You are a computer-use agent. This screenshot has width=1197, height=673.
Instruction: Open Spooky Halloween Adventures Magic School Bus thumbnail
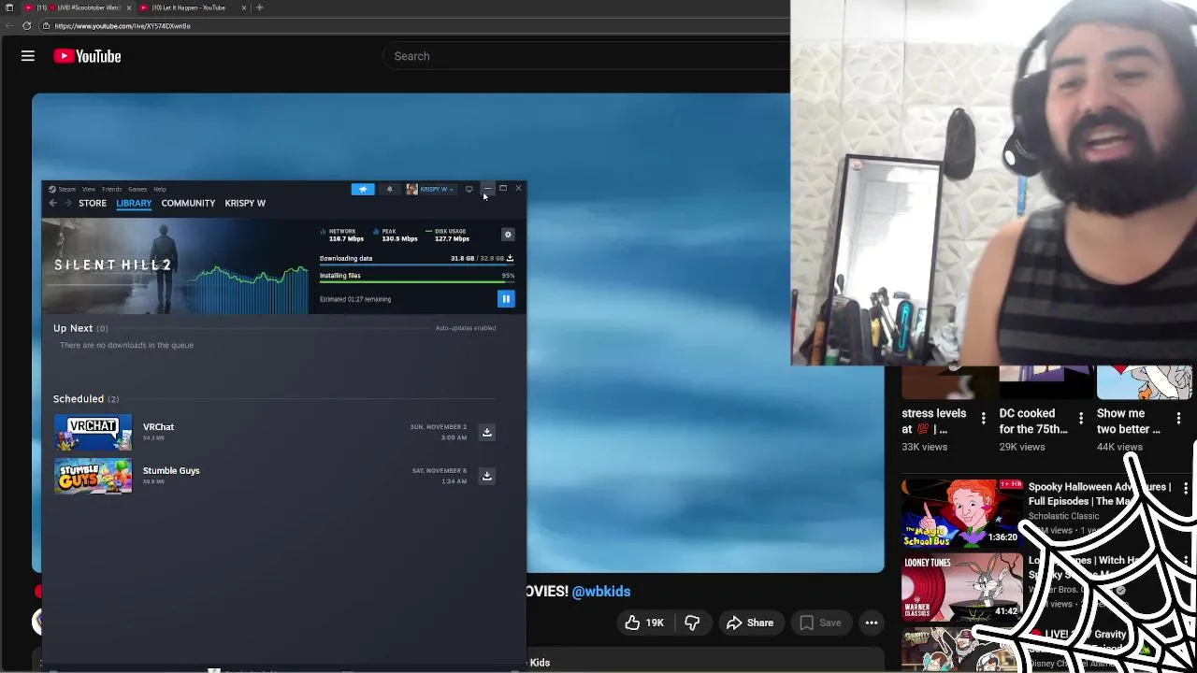coord(961,512)
